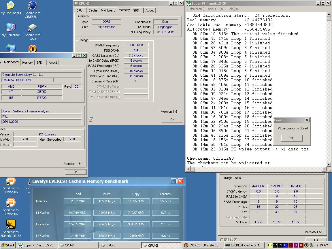Click the DRAM Frequency value 900.0 MHz
This screenshot has width=332, height=249.
coord(136,45)
